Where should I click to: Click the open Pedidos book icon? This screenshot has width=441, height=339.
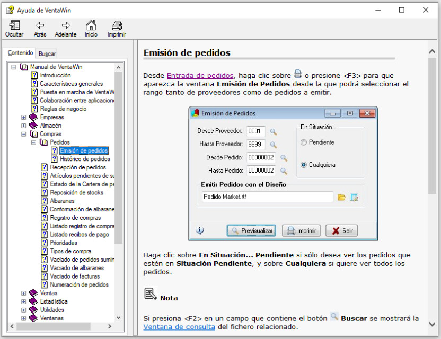coord(43,142)
